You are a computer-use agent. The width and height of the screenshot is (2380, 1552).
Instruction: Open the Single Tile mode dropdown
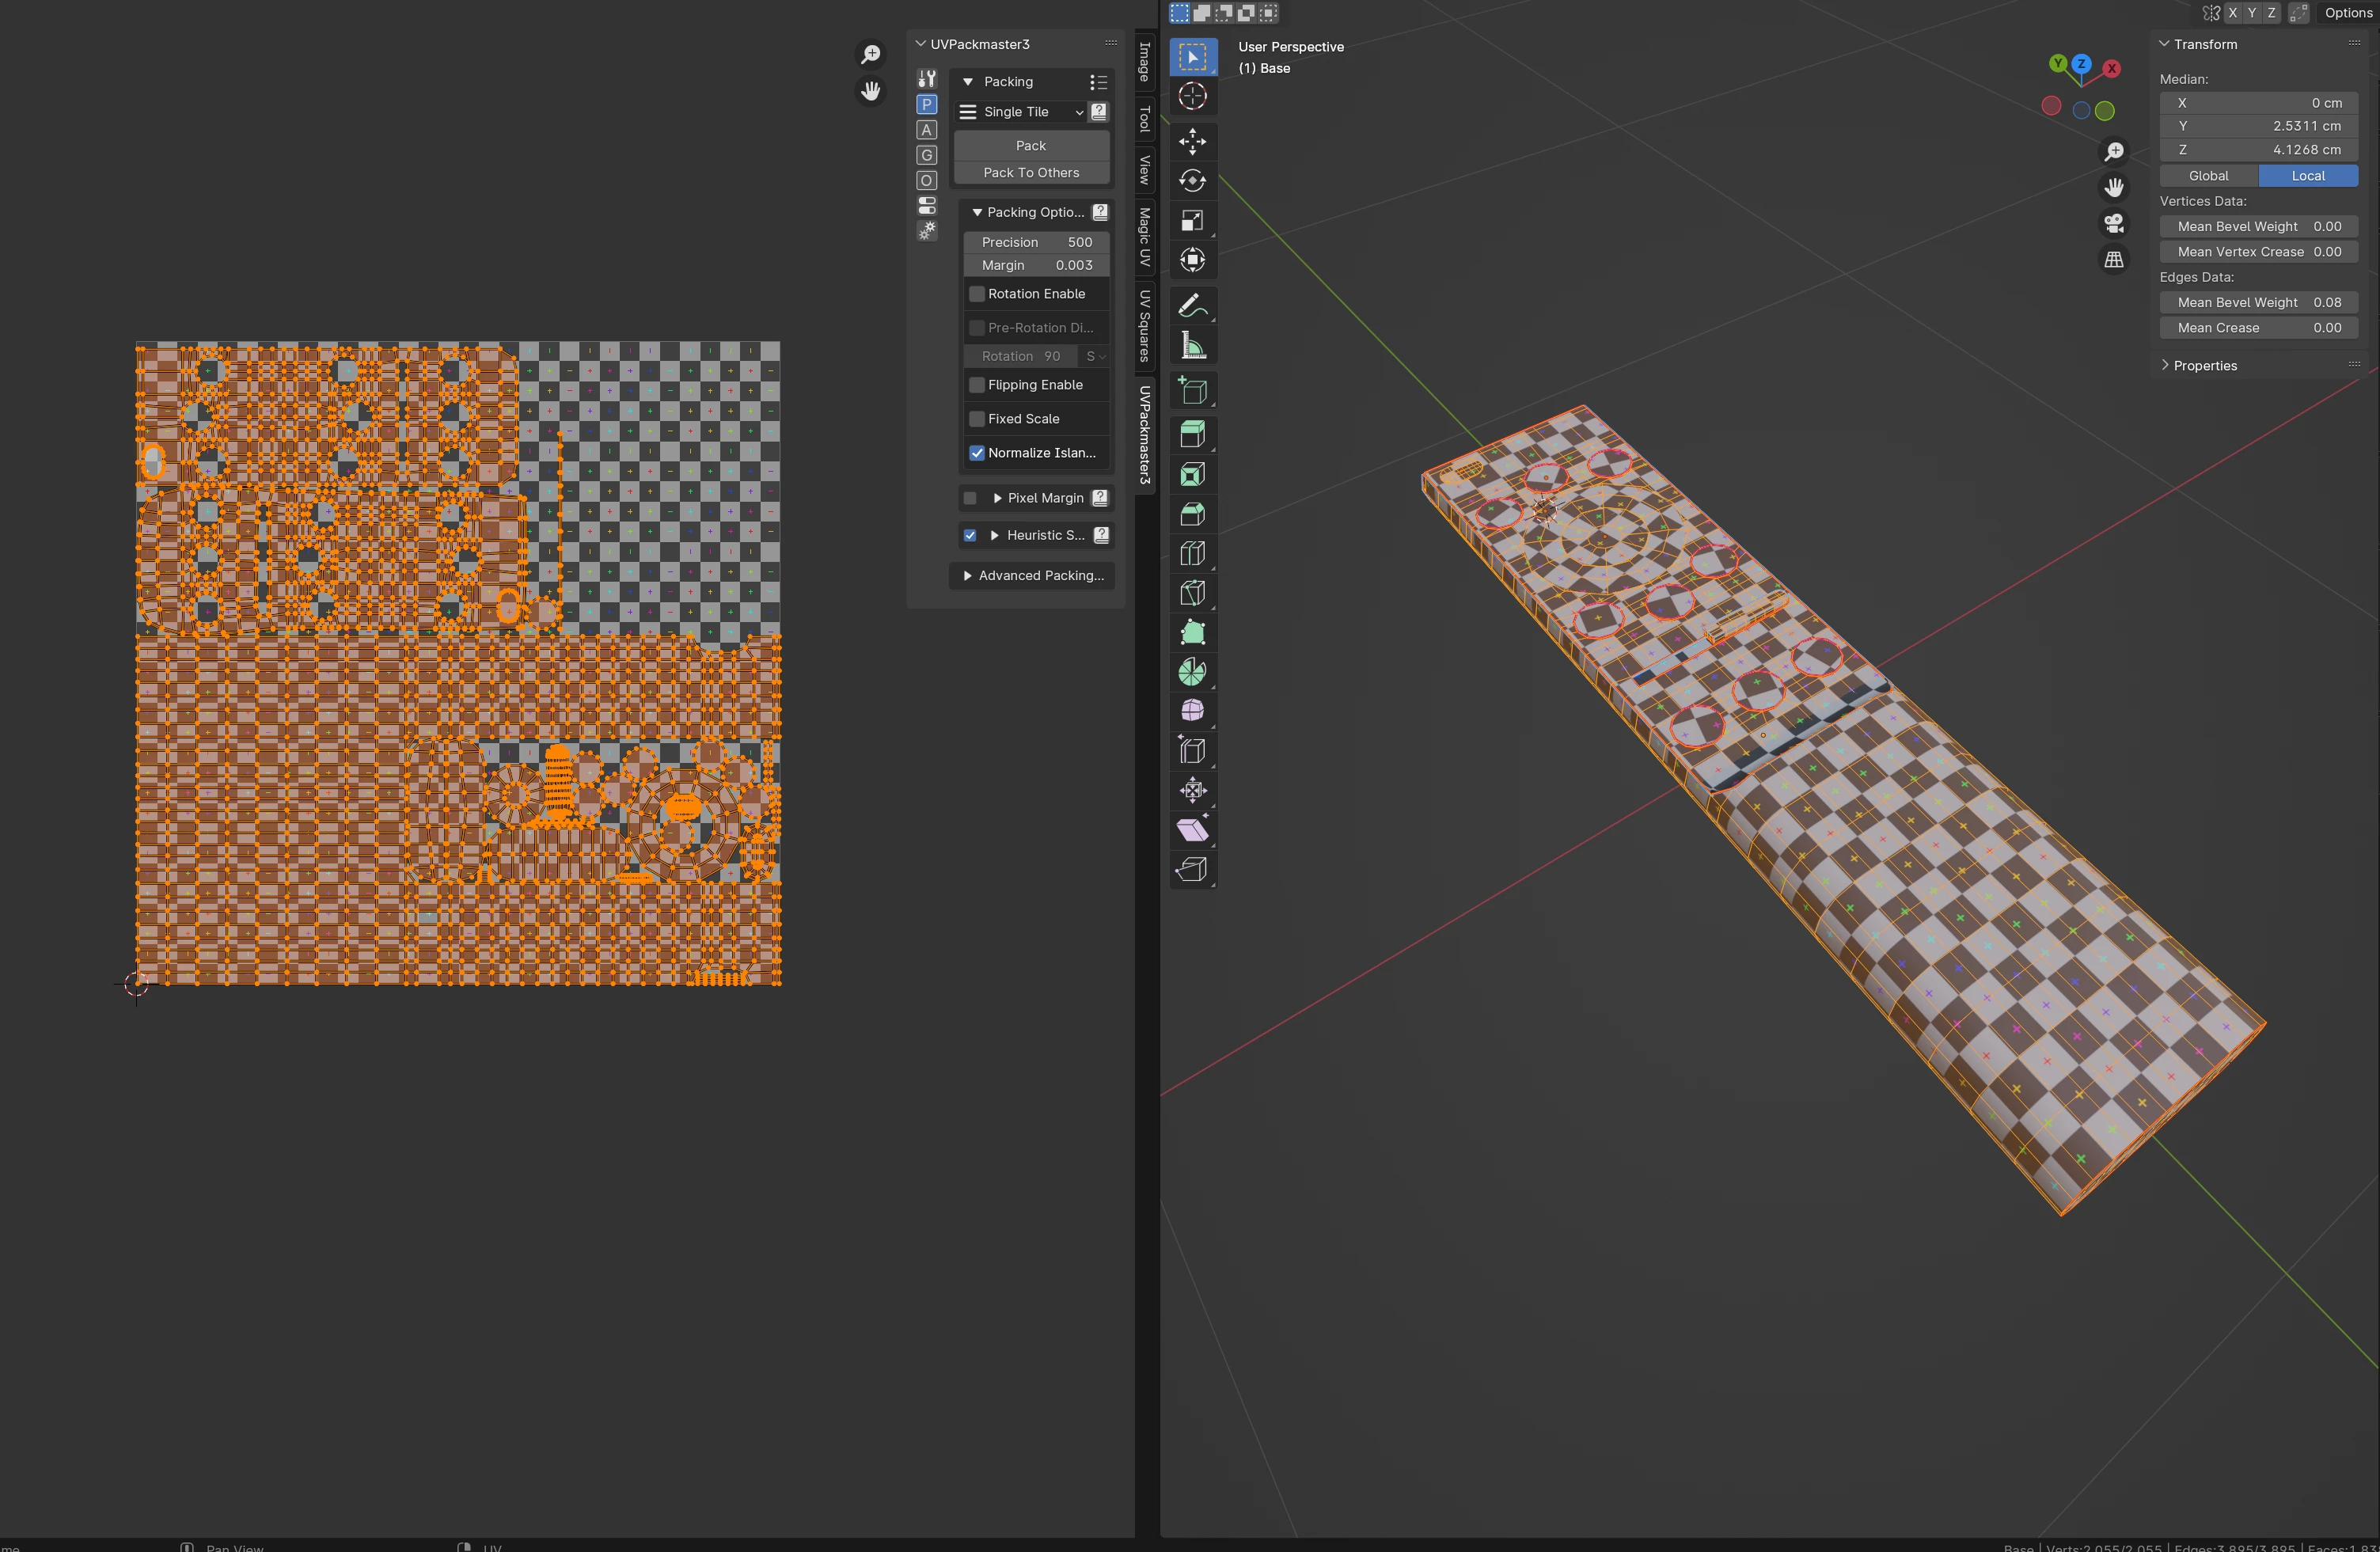[x=1021, y=112]
